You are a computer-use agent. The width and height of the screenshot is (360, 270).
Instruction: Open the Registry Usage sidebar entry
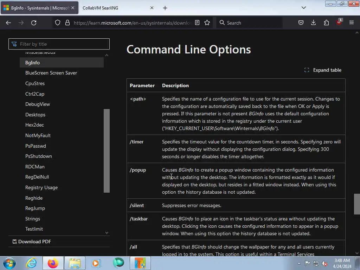[41, 188]
